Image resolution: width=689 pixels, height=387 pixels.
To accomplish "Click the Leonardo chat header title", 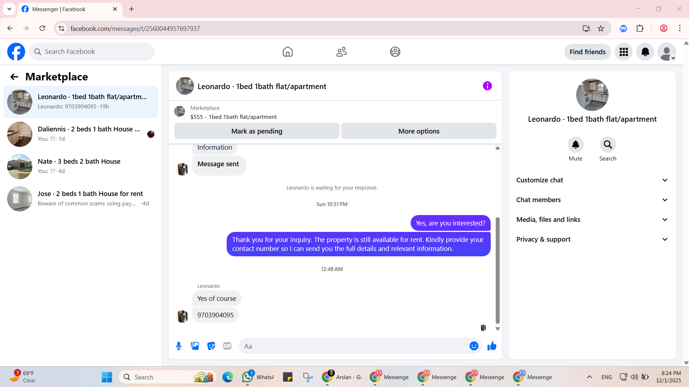I will click(262, 87).
